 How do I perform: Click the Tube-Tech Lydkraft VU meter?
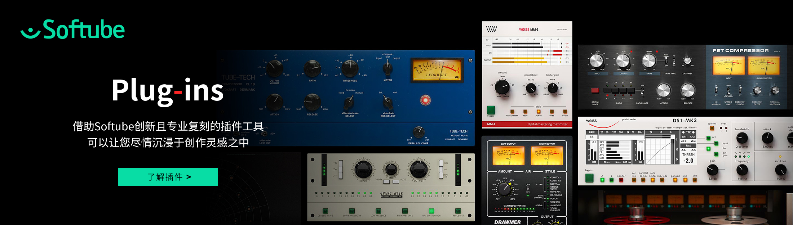pos(437,70)
